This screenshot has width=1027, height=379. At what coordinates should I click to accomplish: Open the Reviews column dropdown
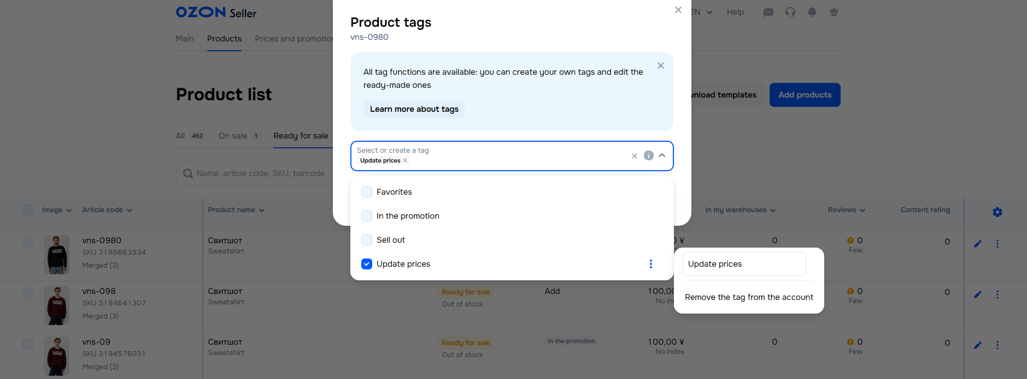(846, 210)
